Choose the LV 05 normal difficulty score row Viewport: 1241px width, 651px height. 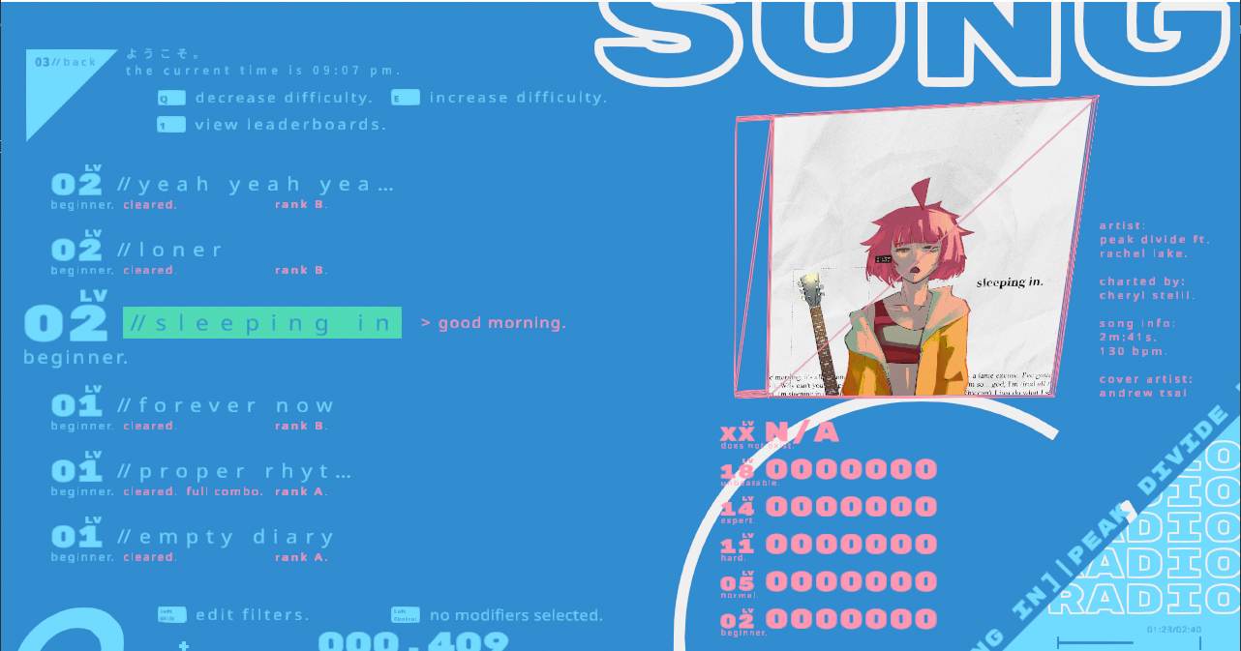(830, 583)
